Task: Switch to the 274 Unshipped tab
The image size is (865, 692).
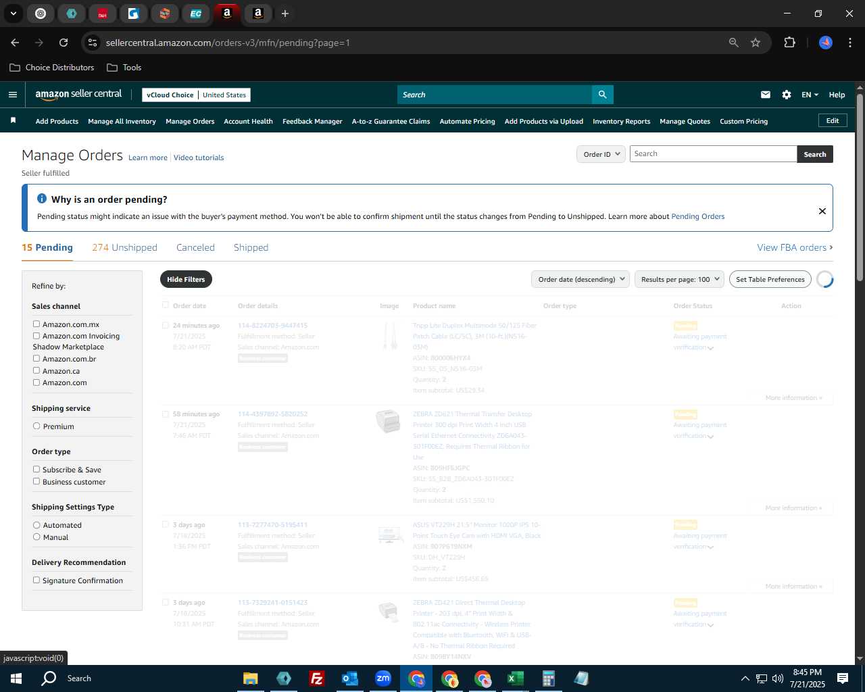Action: click(x=124, y=247)
